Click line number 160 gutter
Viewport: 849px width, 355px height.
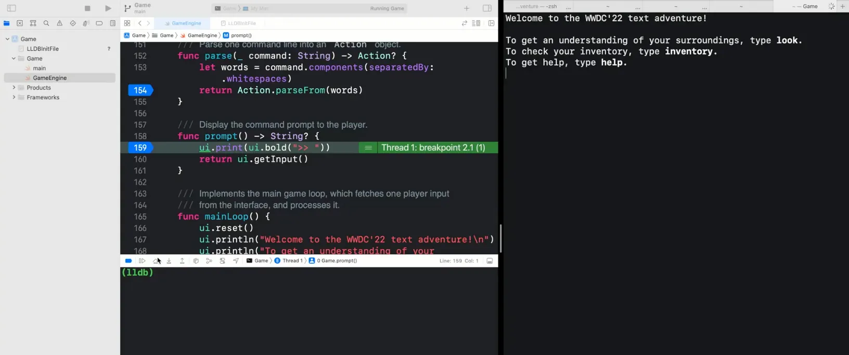(140, 159)
